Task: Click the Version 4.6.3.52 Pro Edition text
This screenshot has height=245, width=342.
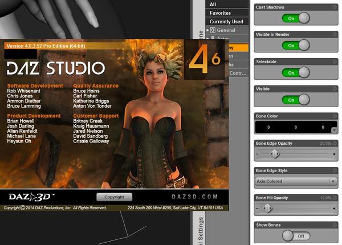Action: pos(46,46)
